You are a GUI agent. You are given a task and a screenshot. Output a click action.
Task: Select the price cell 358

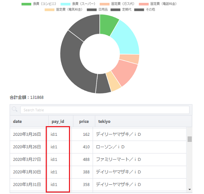click(x=82, y=184)
